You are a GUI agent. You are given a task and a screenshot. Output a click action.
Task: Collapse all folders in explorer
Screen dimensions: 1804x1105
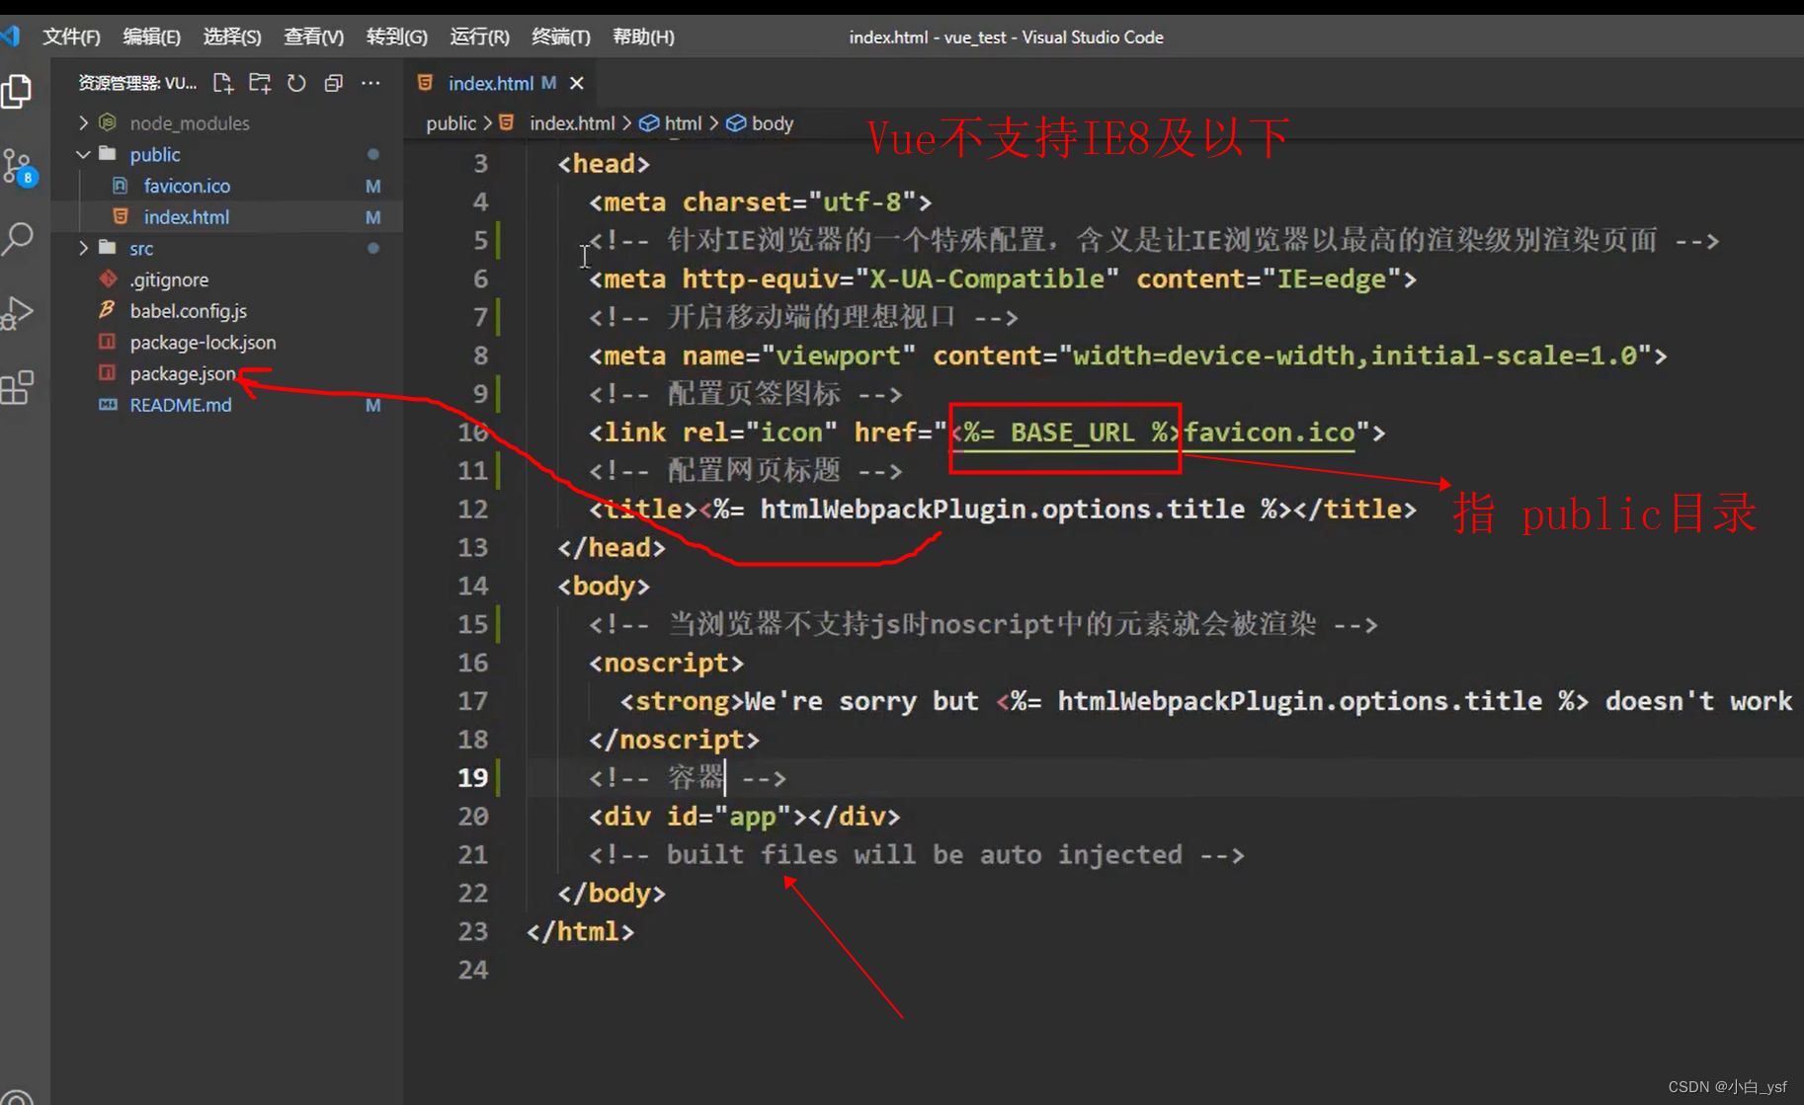tap(334, 83)
